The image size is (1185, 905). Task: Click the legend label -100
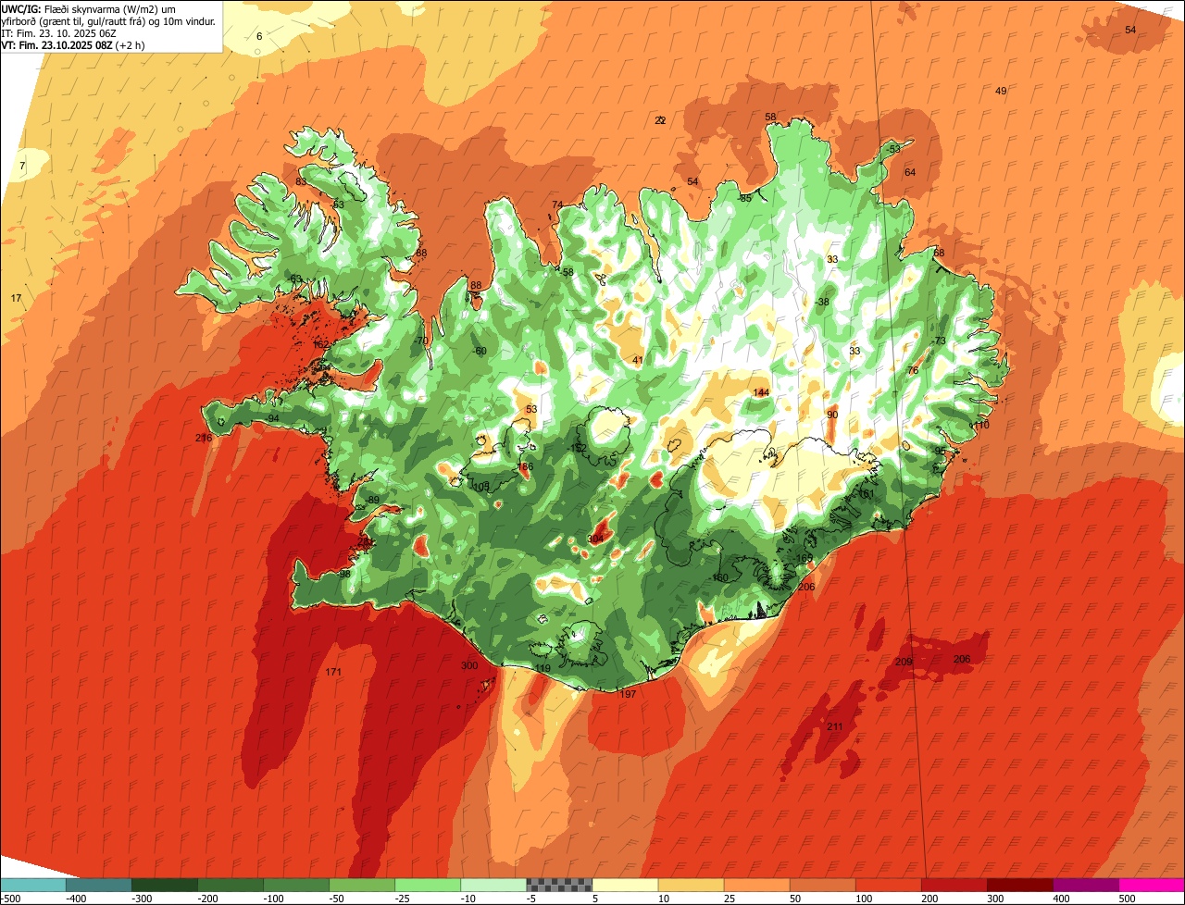pos(275,899)
